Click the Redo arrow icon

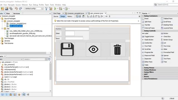point(21,9)
